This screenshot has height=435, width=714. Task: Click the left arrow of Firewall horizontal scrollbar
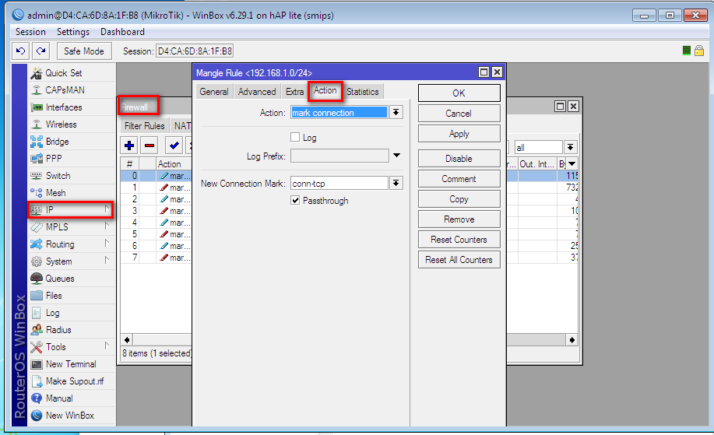click(127, 340)
